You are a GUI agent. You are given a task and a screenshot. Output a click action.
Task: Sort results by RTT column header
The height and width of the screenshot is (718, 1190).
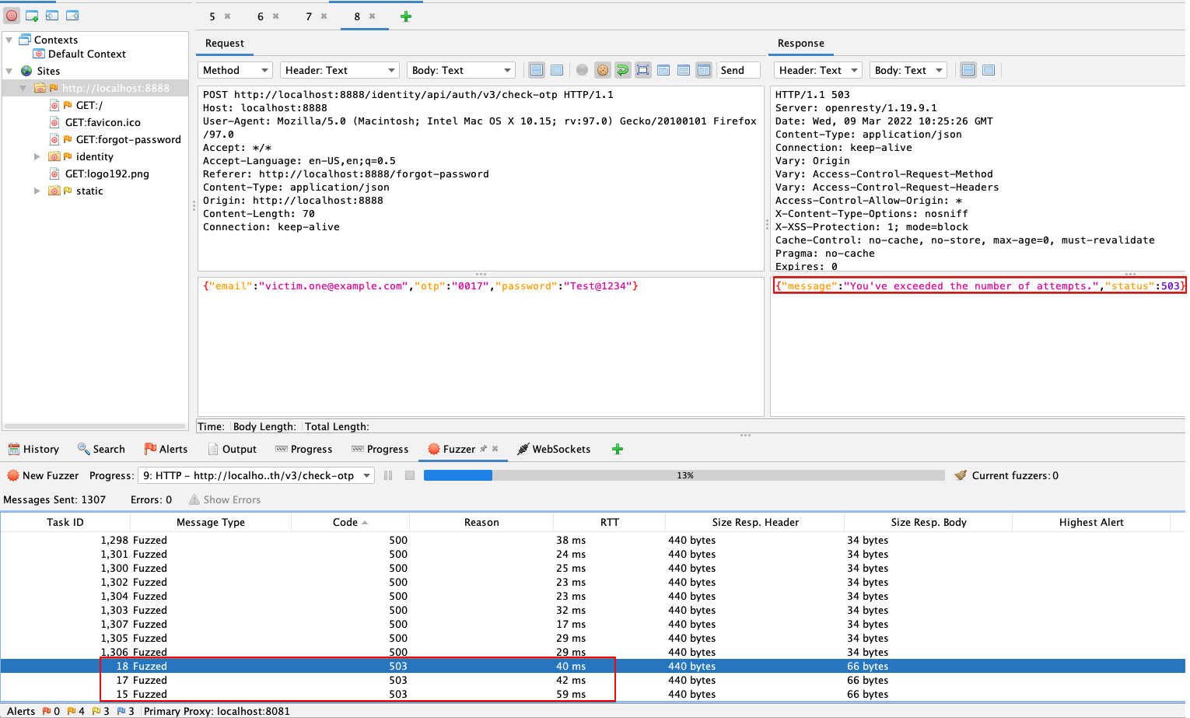tap(610, 522)
